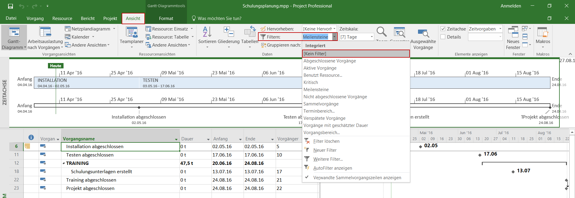The image size is (575, 198).
Task: Open the Hervorheben dropdown list
Action: coord(334,29)
